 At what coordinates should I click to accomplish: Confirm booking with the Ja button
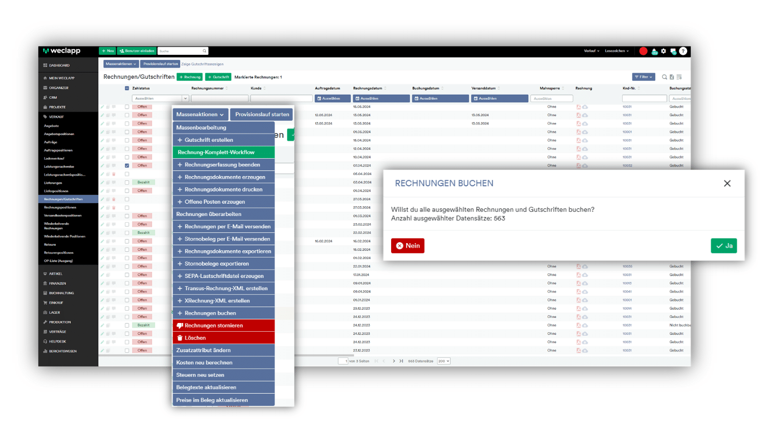click(x=723, y=246)
